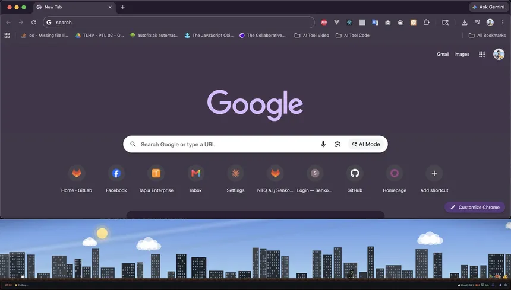Viewport: 511px width, 290px height.
Task: Open the camera screenshot extension
Action: point(388,22)
